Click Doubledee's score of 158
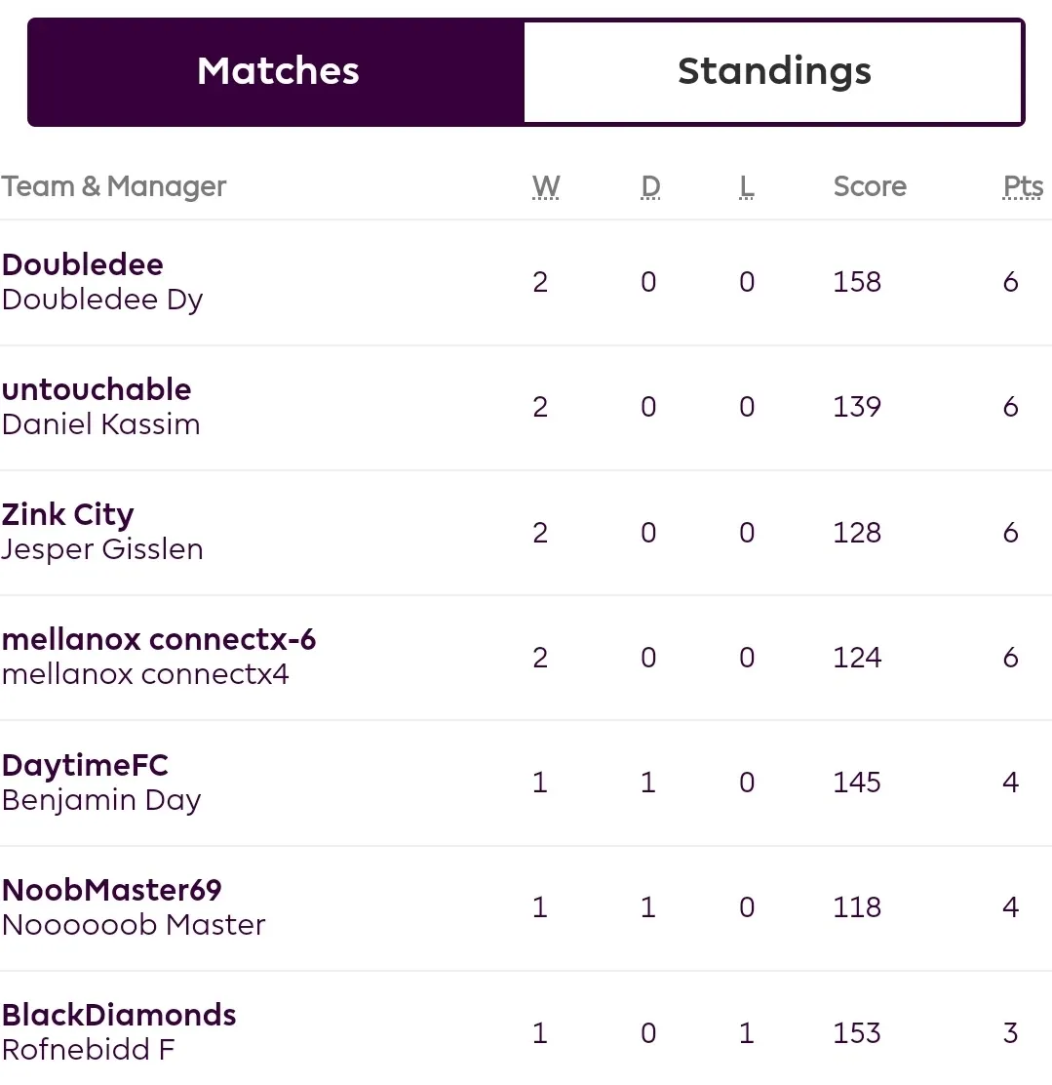Image resolution: width=1052 pixels, height=1085 pixels. (x=857, y=282)
